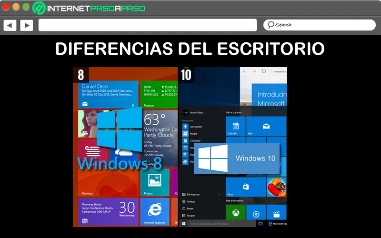Launch the Internet Explorer tile
This screenshot has height=238, width=381.
coord(154,212)
